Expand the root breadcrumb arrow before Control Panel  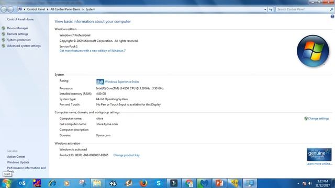click(25, 9)
